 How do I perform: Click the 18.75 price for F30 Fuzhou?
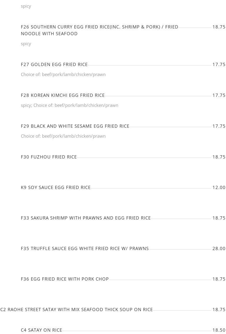[219, 157]
